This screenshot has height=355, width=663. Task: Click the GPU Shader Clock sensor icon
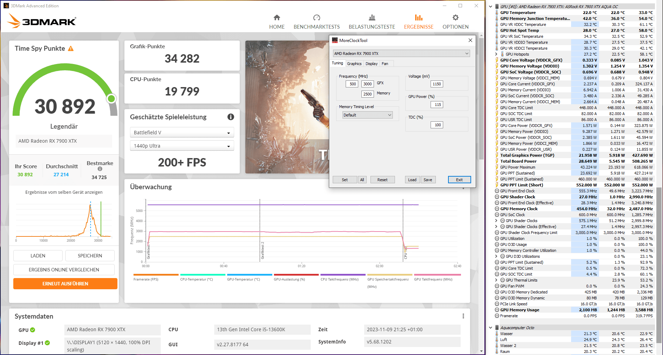click(497, 197)
